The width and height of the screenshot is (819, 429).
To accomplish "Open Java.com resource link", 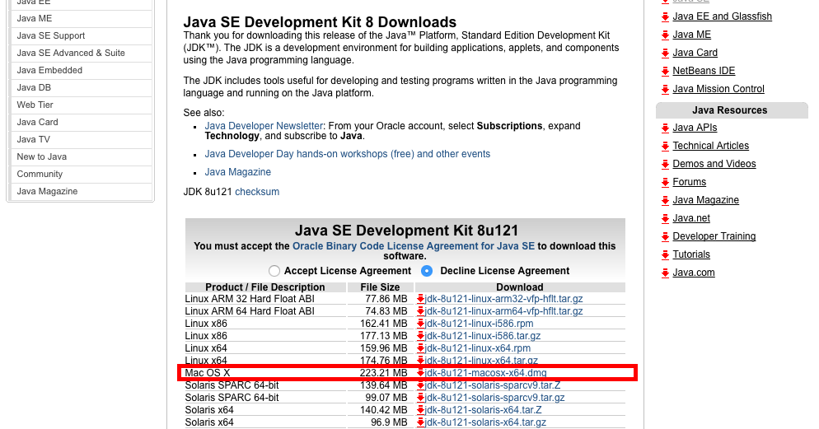I will click(x=694, y=273).
